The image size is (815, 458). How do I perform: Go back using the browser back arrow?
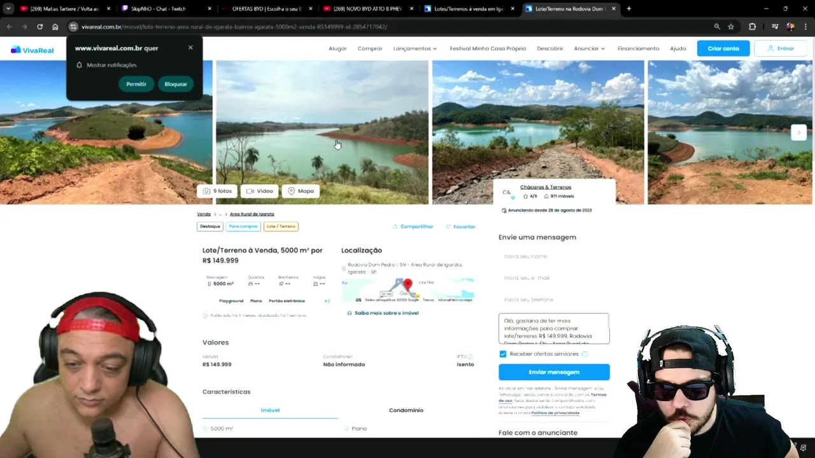tap(9, 27)
